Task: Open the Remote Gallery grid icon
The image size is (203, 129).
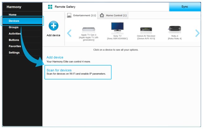Action: coord(50,7)
